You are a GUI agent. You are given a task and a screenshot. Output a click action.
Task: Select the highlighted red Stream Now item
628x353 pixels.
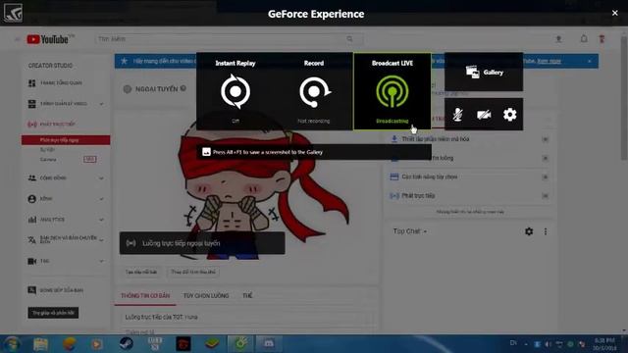pos(66,140)
